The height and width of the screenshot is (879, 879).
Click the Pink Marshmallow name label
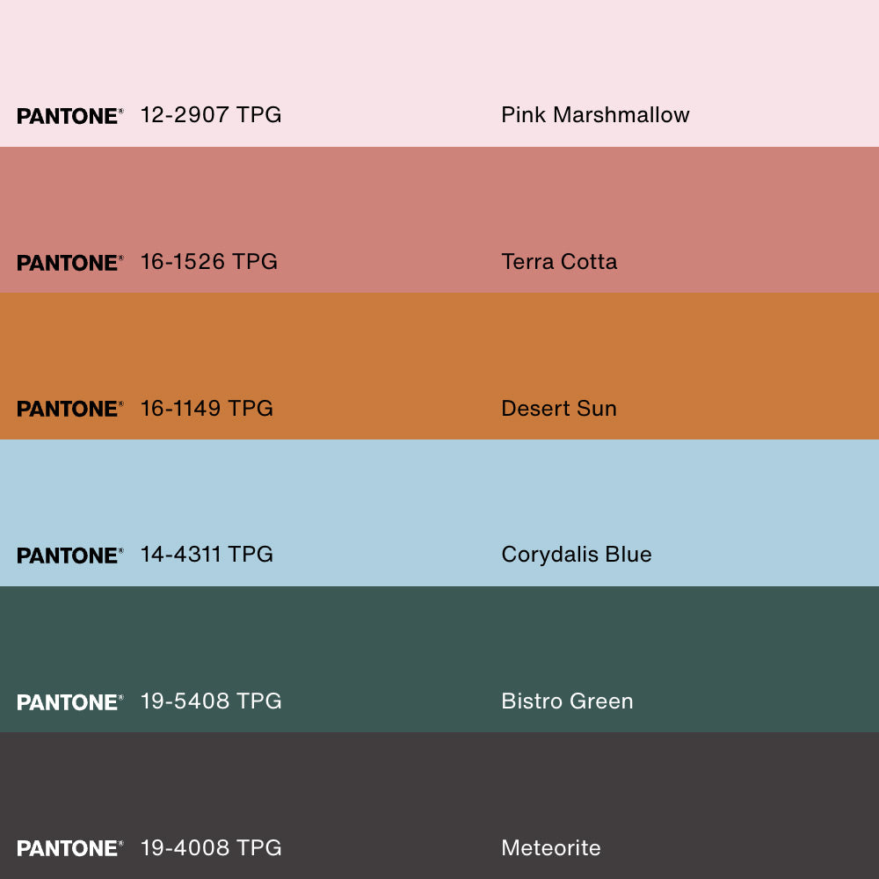[595, 115]
